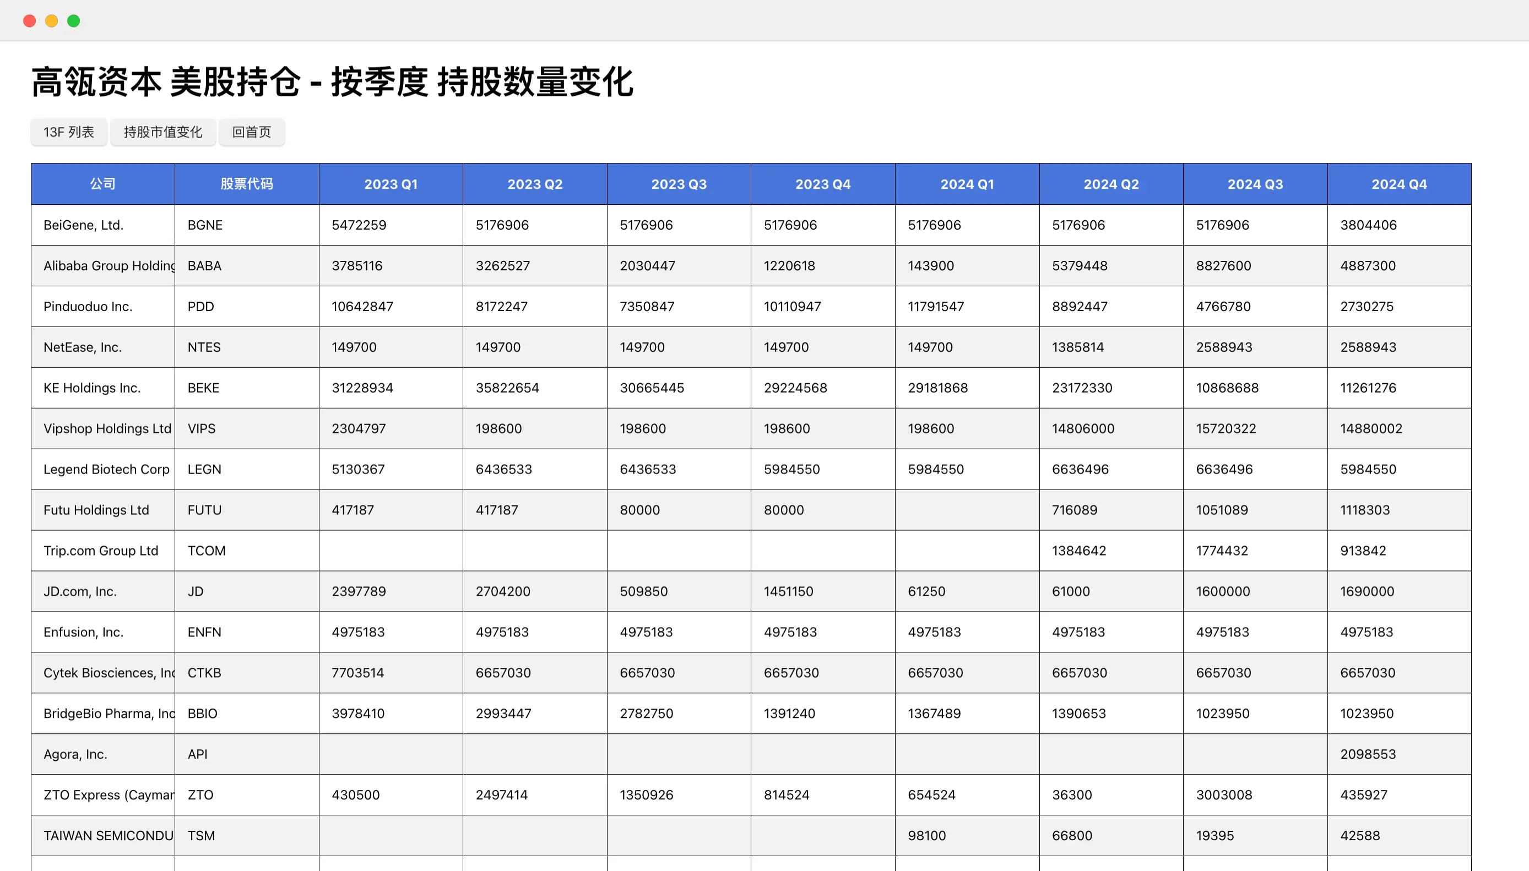Viewport: 1529px width, 871px height.
Task: Select the JD.com, Inc. company cell
Action: tap(103, 591)
